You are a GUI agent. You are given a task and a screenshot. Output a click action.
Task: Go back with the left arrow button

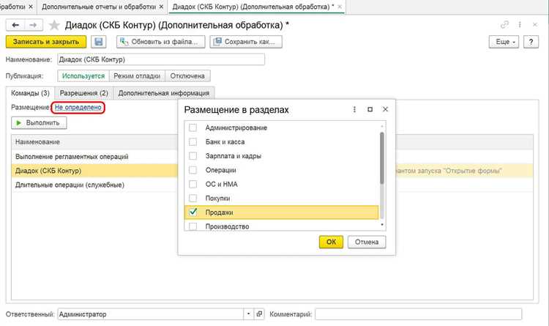15,25
